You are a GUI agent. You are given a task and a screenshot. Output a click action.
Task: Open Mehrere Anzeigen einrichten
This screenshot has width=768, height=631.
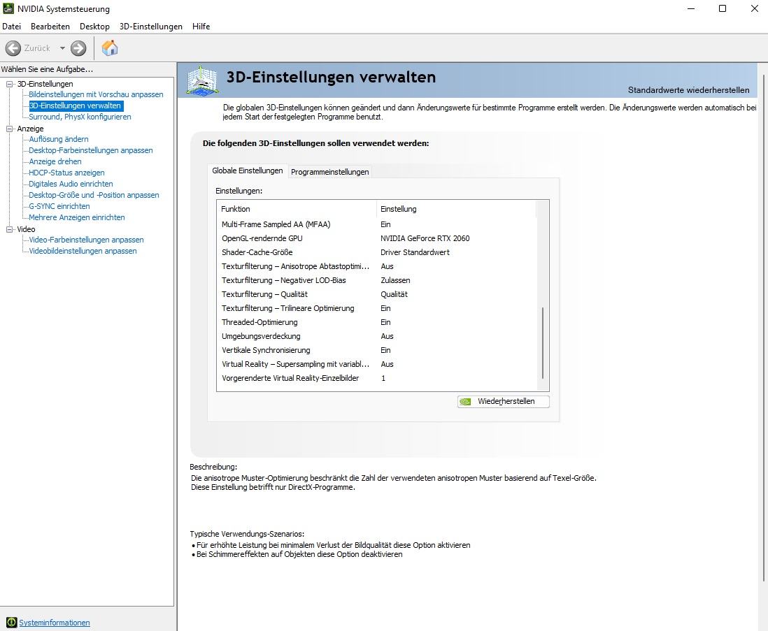click(77, 218)
